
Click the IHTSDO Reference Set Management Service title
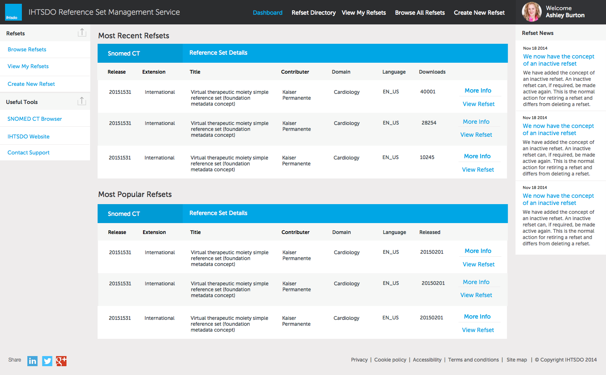[104, 12]
